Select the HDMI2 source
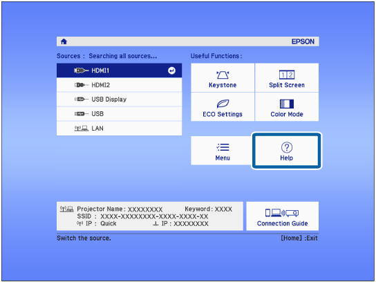 (x=119, y=85)
